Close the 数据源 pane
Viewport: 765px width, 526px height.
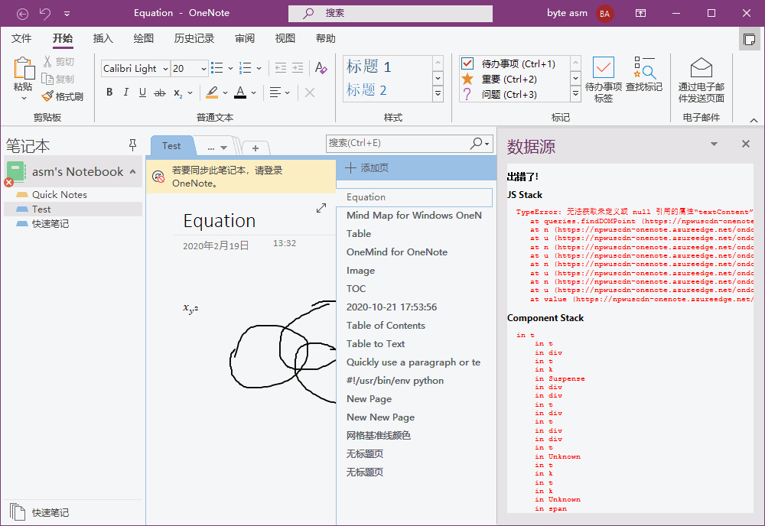[745, 144]
